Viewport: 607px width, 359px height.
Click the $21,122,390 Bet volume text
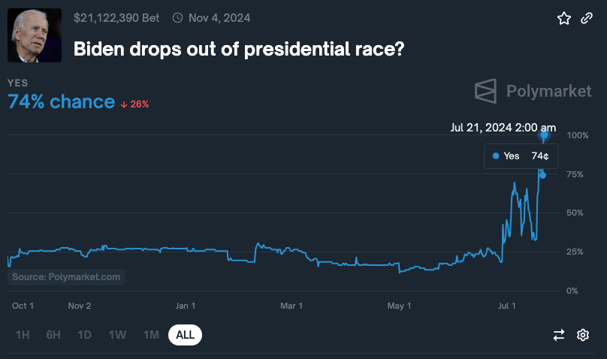pos(118,17)
